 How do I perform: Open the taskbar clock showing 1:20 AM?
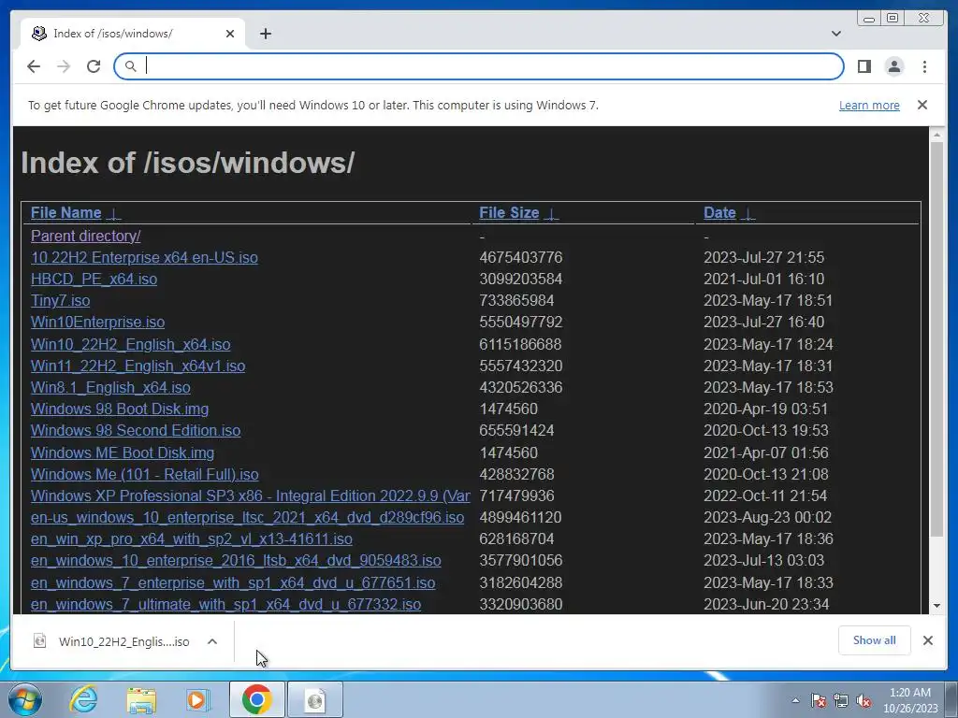coord(910,700)
